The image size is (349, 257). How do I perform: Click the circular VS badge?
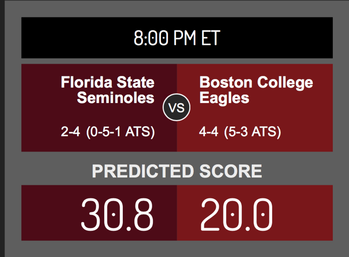(x=176, y=108)
